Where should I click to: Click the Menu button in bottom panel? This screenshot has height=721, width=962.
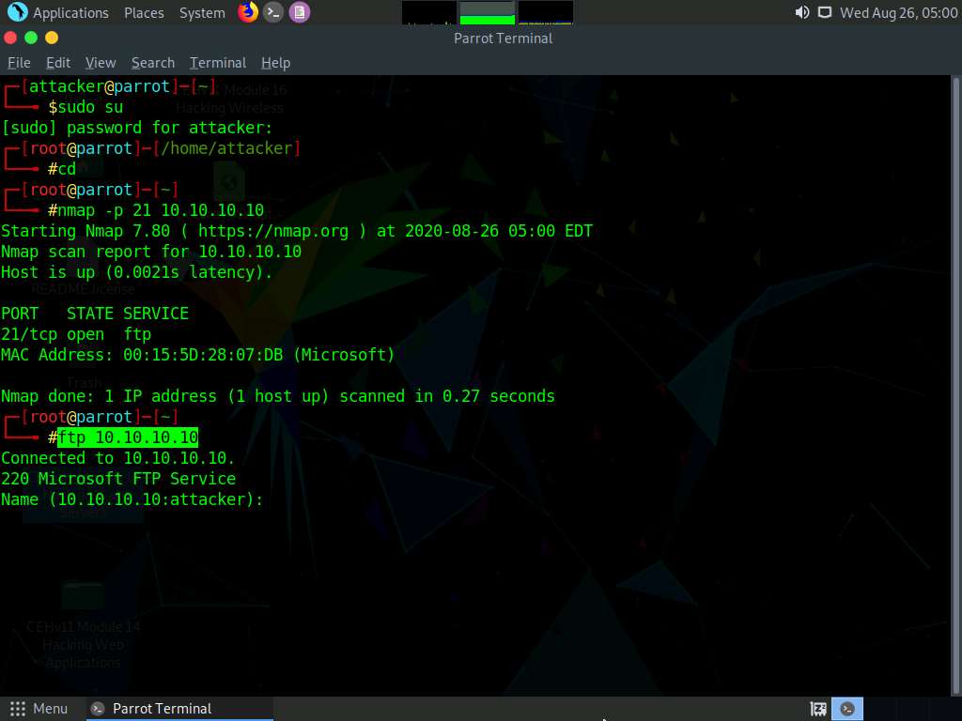tap(39, 709)
